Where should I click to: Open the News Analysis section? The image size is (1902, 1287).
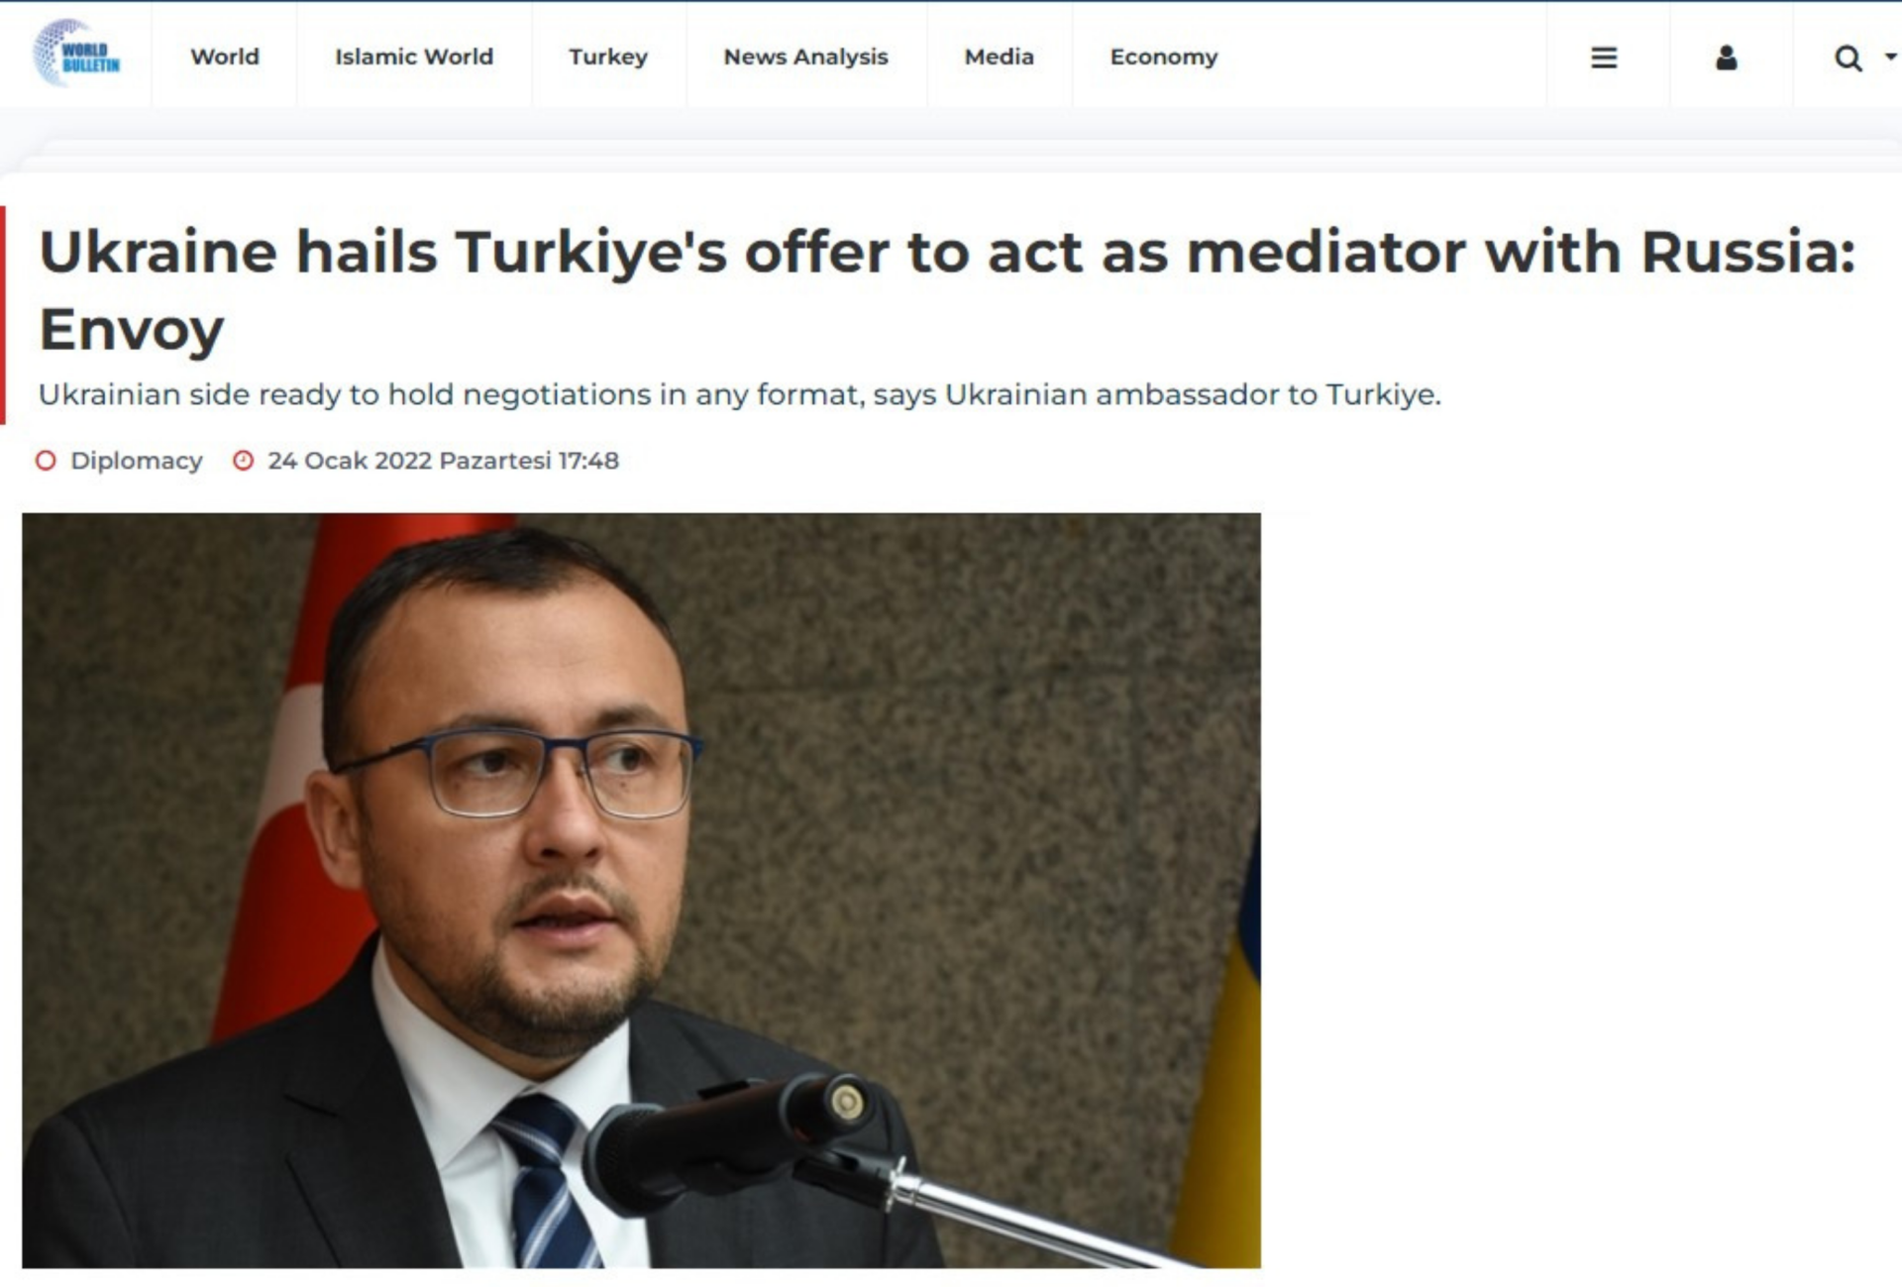805,57
